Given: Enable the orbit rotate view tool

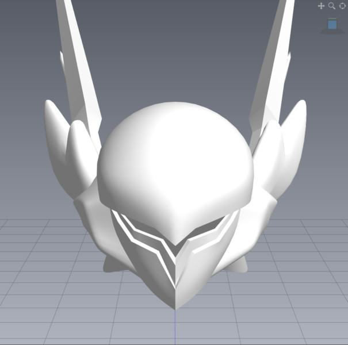Looking at the screenshot, I should point(341,6).
